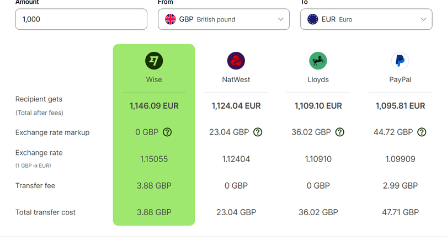Select the PayPal provider name
This screenshot has height=246, width=447.
click(x=400, y=79)
